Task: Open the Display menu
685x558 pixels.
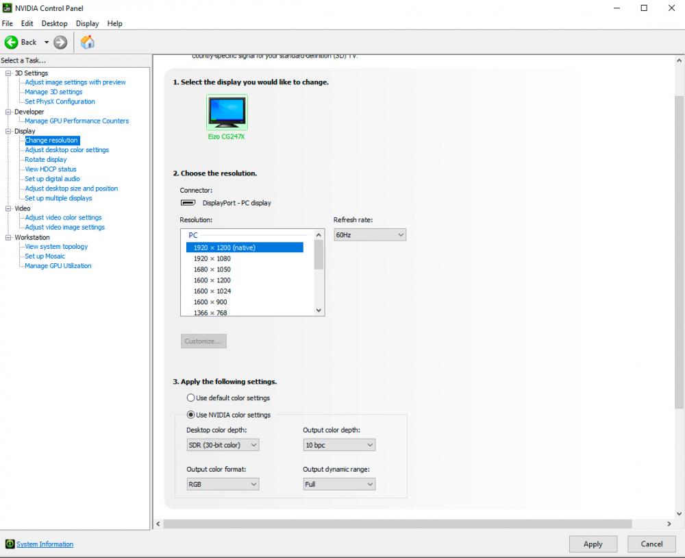Action: (88, 23)
